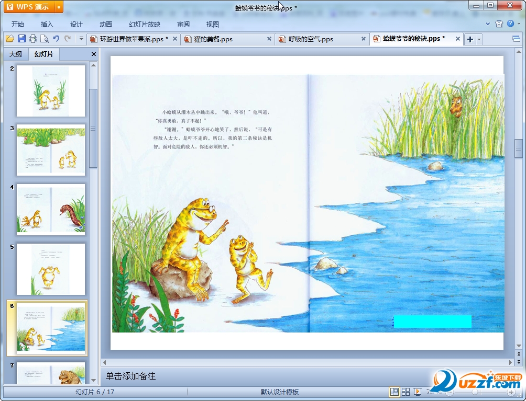The width and height of the screenshot is (526, 401).
Task: Click the 幻灯片 6 / 17 status text
Action: click(x=95, y=392)
